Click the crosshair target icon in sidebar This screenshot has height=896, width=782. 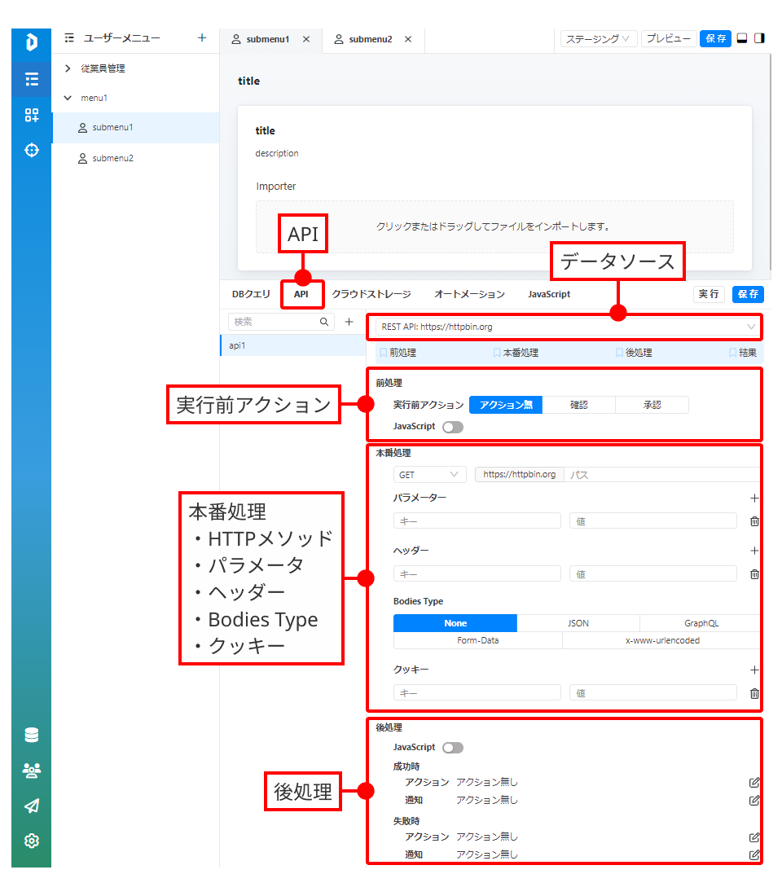click(x=32, y=151)
